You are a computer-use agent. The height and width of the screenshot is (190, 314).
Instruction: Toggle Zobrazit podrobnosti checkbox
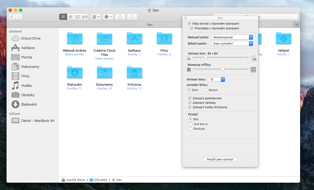tap(190, 98)
